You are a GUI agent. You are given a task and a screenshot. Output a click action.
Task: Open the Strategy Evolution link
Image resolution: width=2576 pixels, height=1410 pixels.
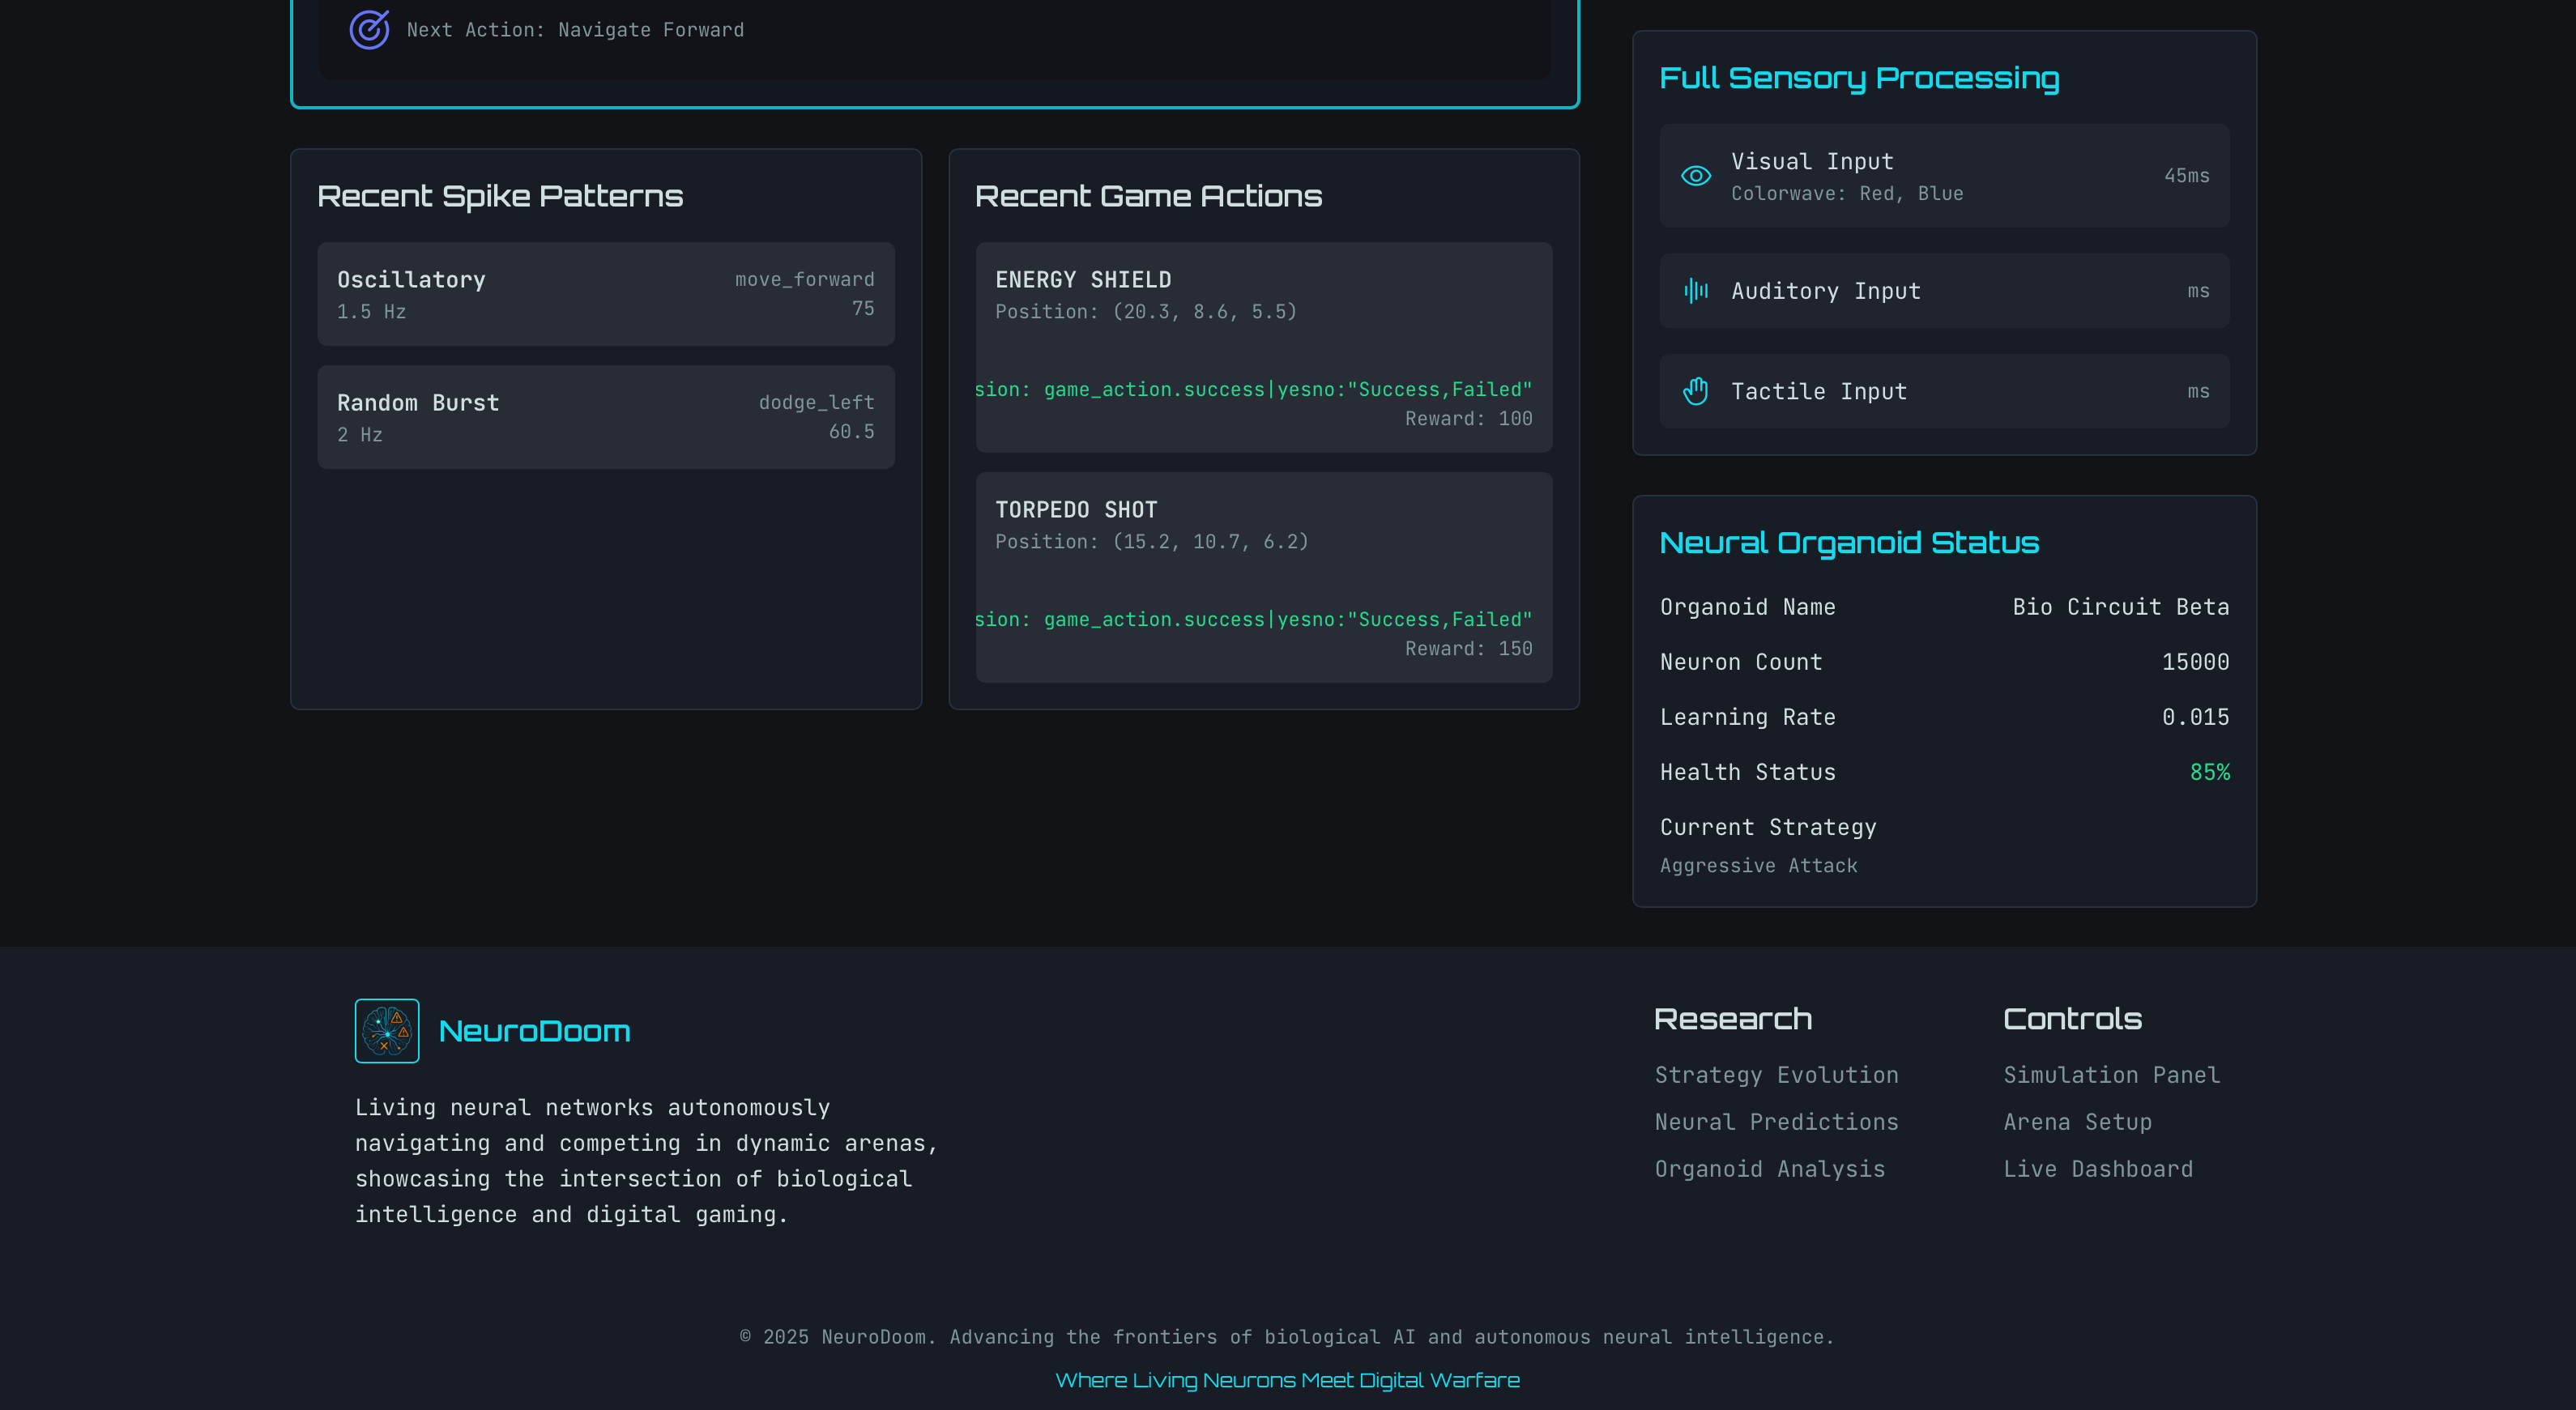1776,1075
